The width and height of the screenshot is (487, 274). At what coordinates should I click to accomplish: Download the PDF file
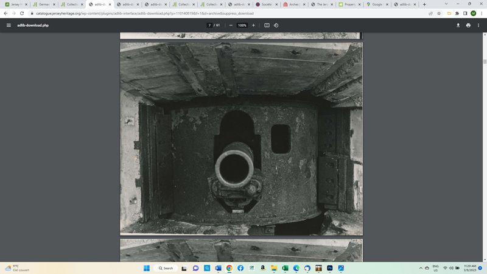(458, 26)
